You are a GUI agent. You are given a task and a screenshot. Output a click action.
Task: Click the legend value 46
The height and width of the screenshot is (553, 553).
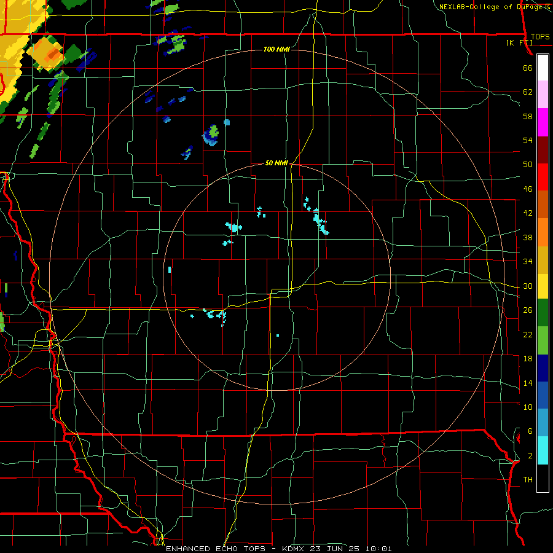click(528, 189)
